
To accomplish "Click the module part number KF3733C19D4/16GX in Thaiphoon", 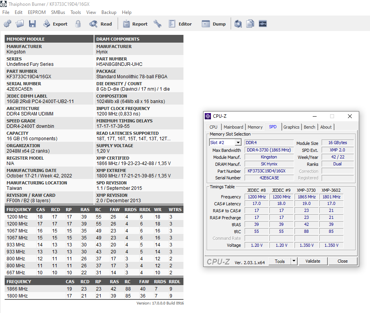I will [x=29, y=77].
